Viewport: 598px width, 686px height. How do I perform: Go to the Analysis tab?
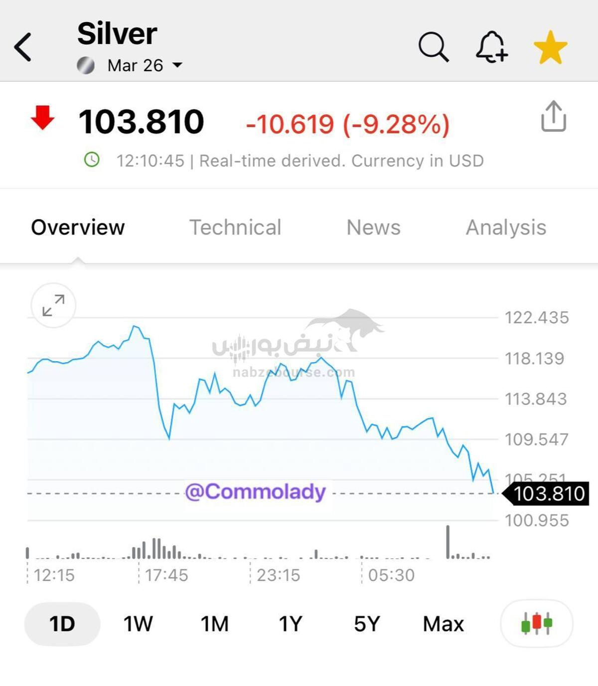pyautogui.click(x=506, y=228)
